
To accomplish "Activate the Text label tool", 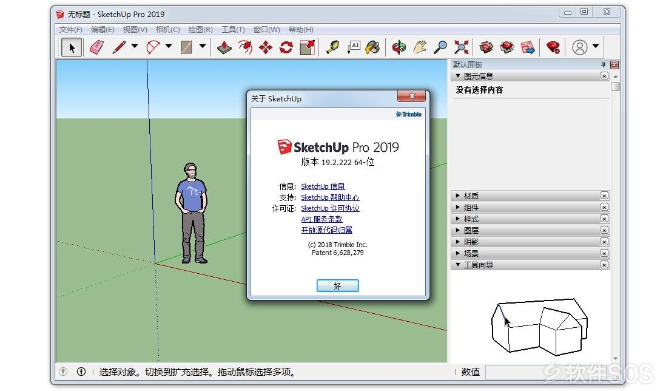I will pos(354,47).
